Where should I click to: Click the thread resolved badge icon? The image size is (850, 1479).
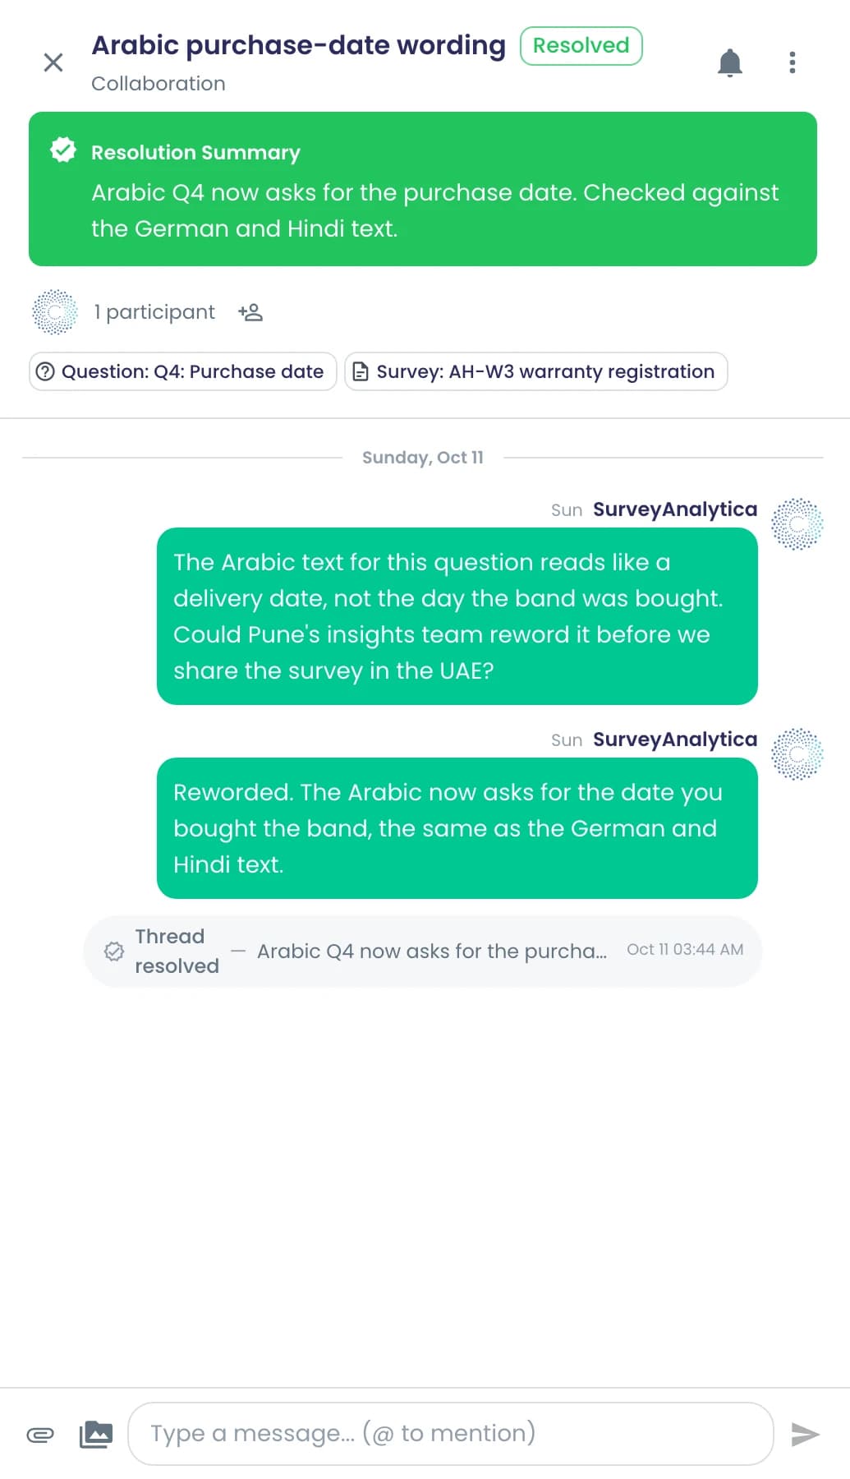point(114,951)
